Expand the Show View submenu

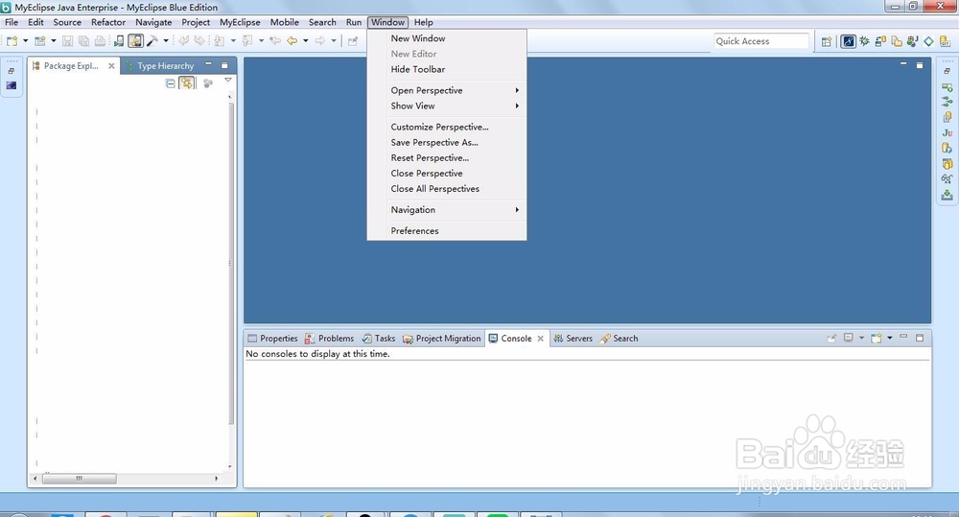(447, 106)
